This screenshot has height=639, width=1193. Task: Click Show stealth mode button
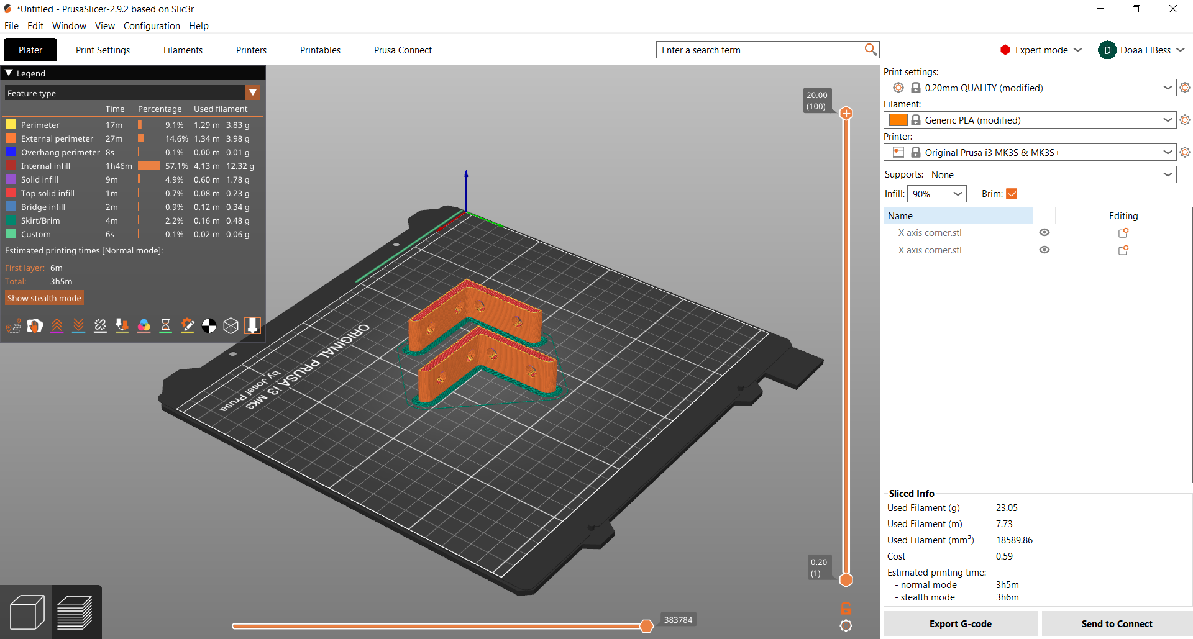coord(44,298)
